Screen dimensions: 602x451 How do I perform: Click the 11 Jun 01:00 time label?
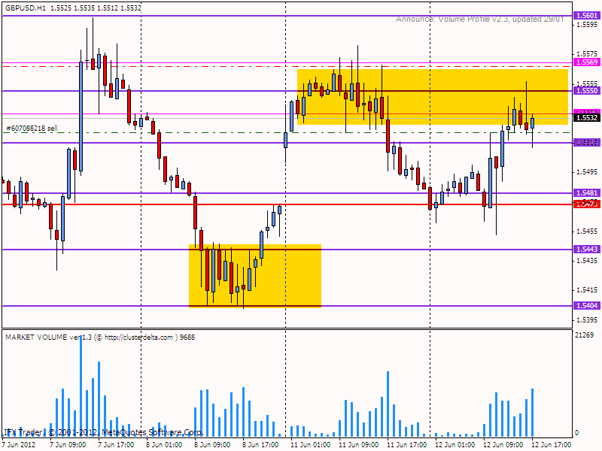[311, 444]
